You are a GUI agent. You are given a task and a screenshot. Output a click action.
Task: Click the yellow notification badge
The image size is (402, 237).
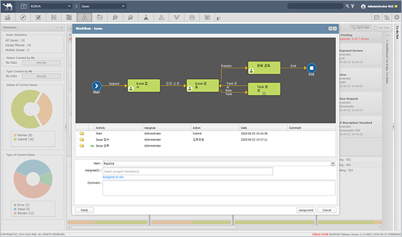click(x=396, y=7)
